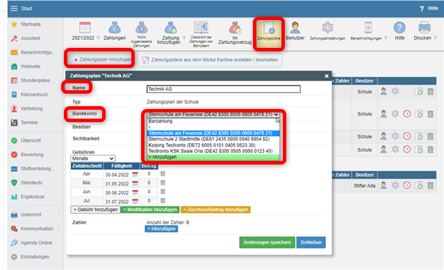Open Klassenbuch in the sidebar
The width and height of the screenshot is (444, 270).
point(34,94)
